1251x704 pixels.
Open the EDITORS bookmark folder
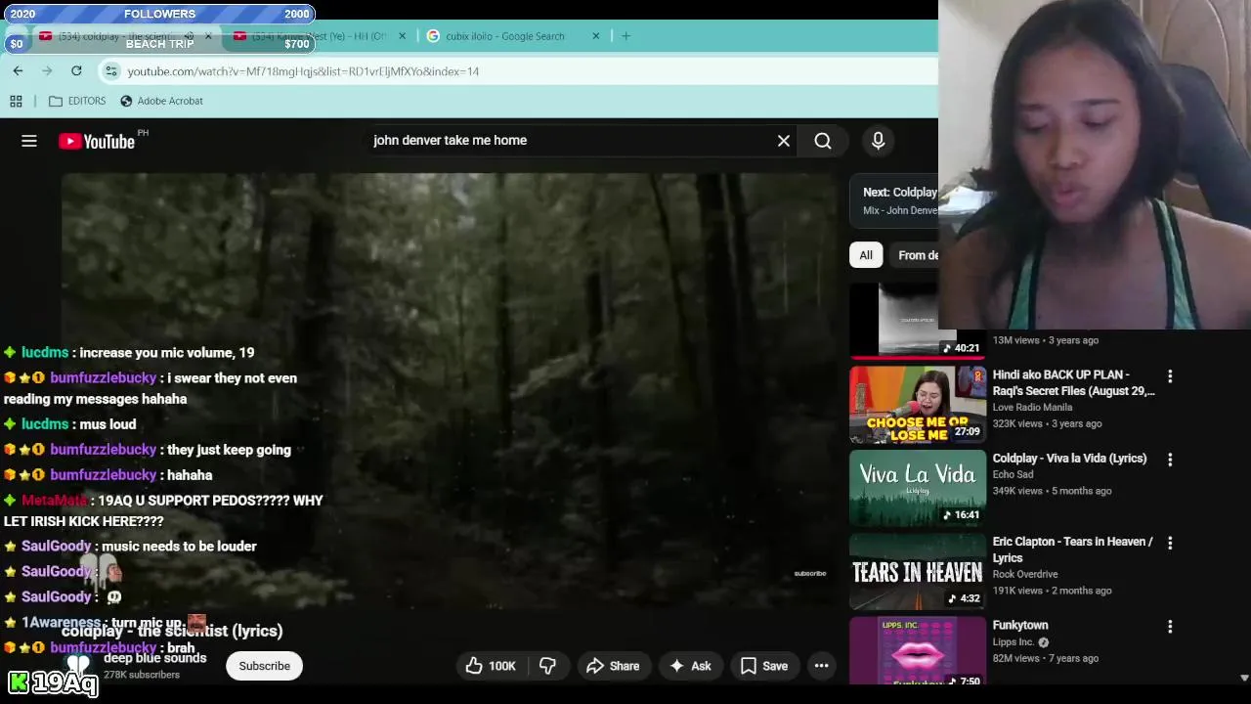pos(77,101)
